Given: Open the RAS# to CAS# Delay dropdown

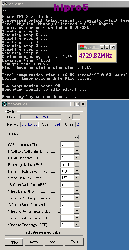Looking at the screenshot, I should (x=77, y=151).
